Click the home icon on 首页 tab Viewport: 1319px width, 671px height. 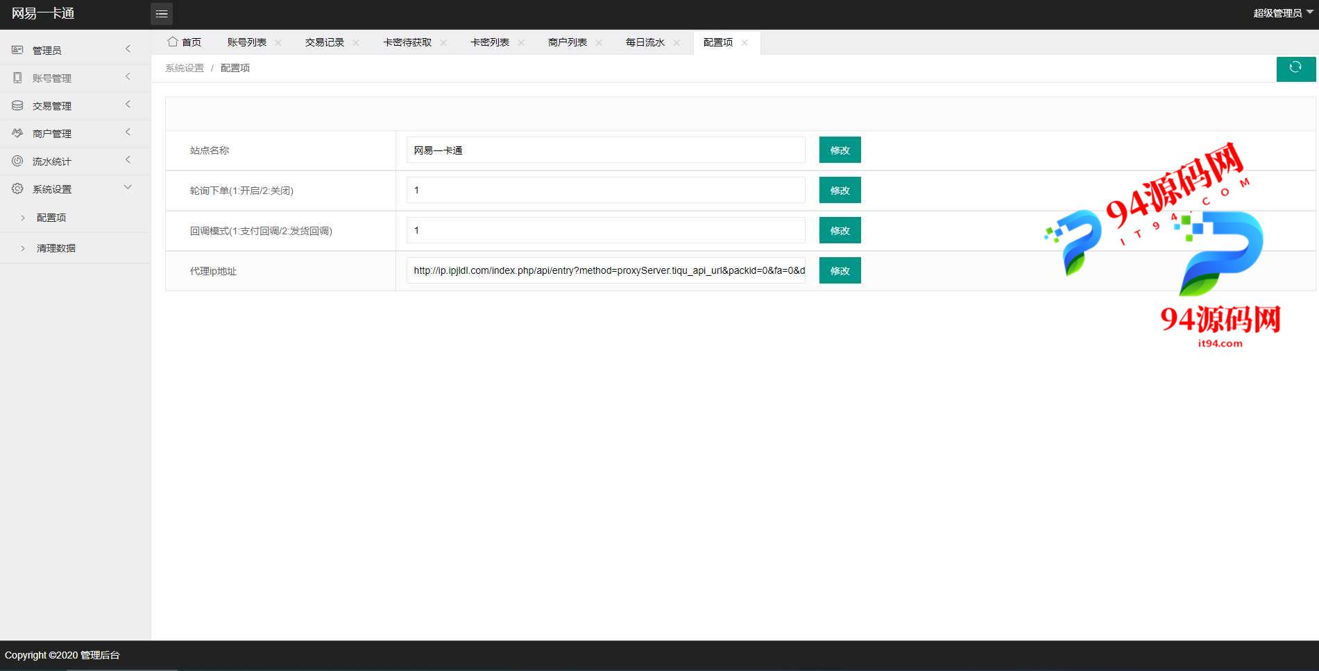[x=172, y=42]
